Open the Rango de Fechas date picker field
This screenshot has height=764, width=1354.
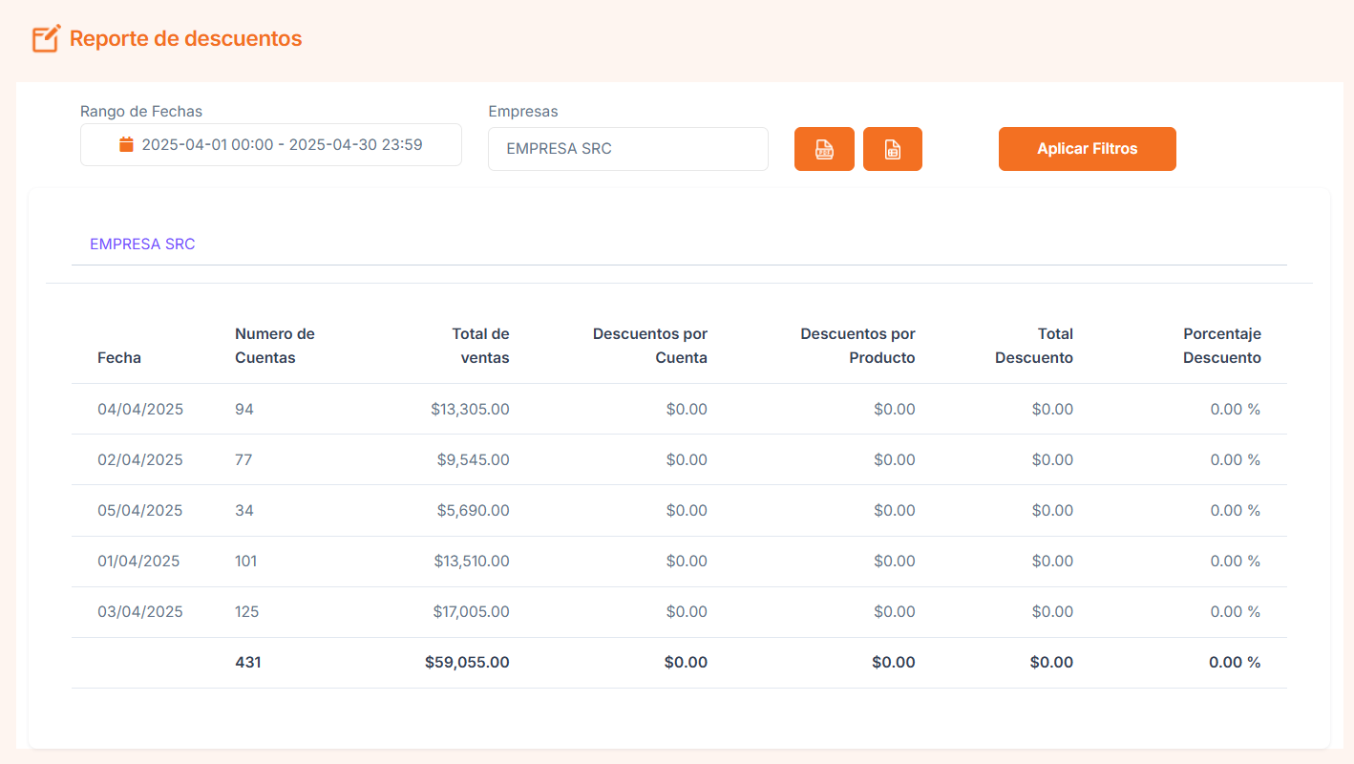click(x=271, y=144)
